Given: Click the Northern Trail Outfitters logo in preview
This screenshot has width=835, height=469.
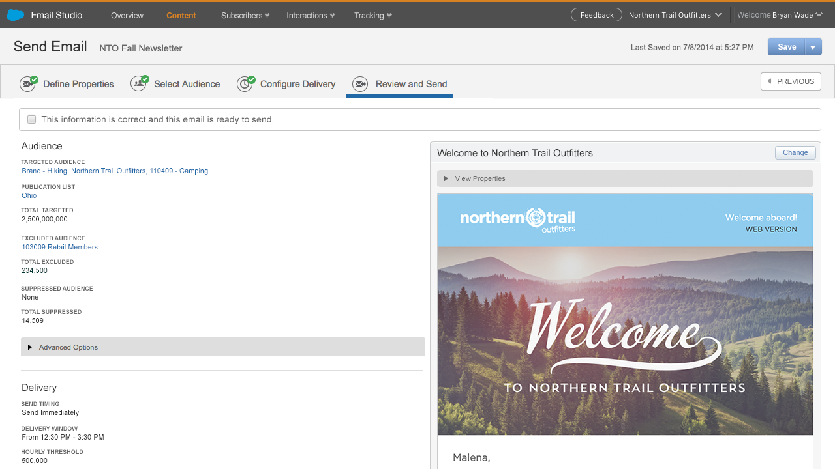Looking at the screenshot, I should tap(518, 220).
